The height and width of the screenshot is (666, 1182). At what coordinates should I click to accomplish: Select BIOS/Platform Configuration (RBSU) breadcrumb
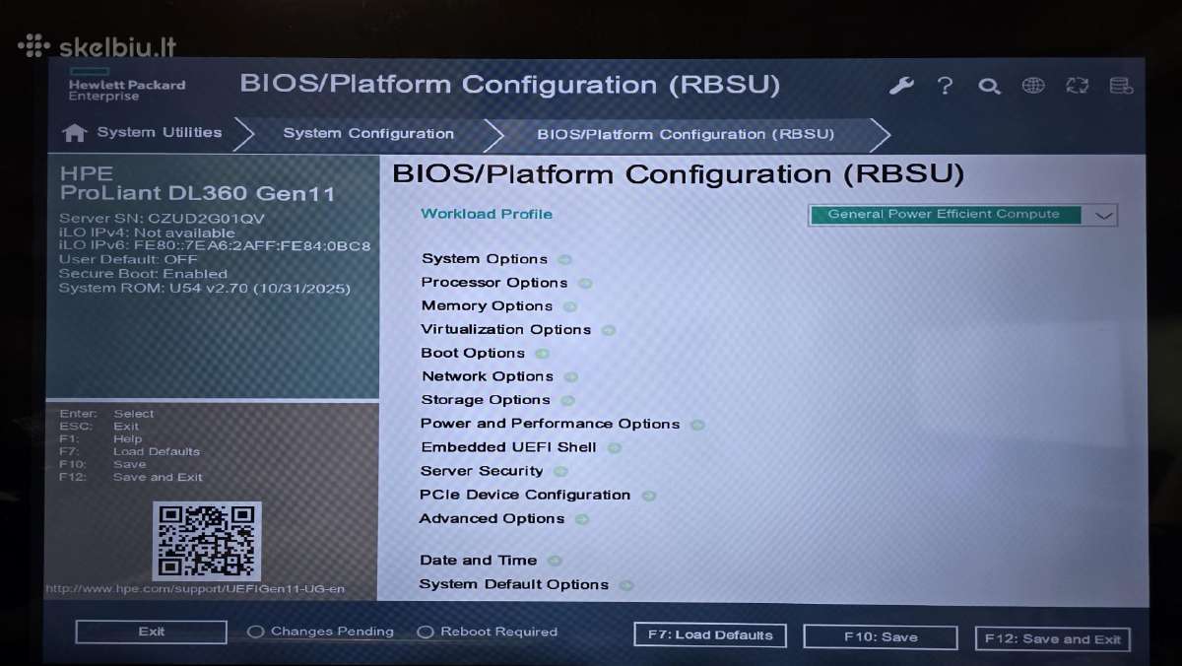click(686, 135)
